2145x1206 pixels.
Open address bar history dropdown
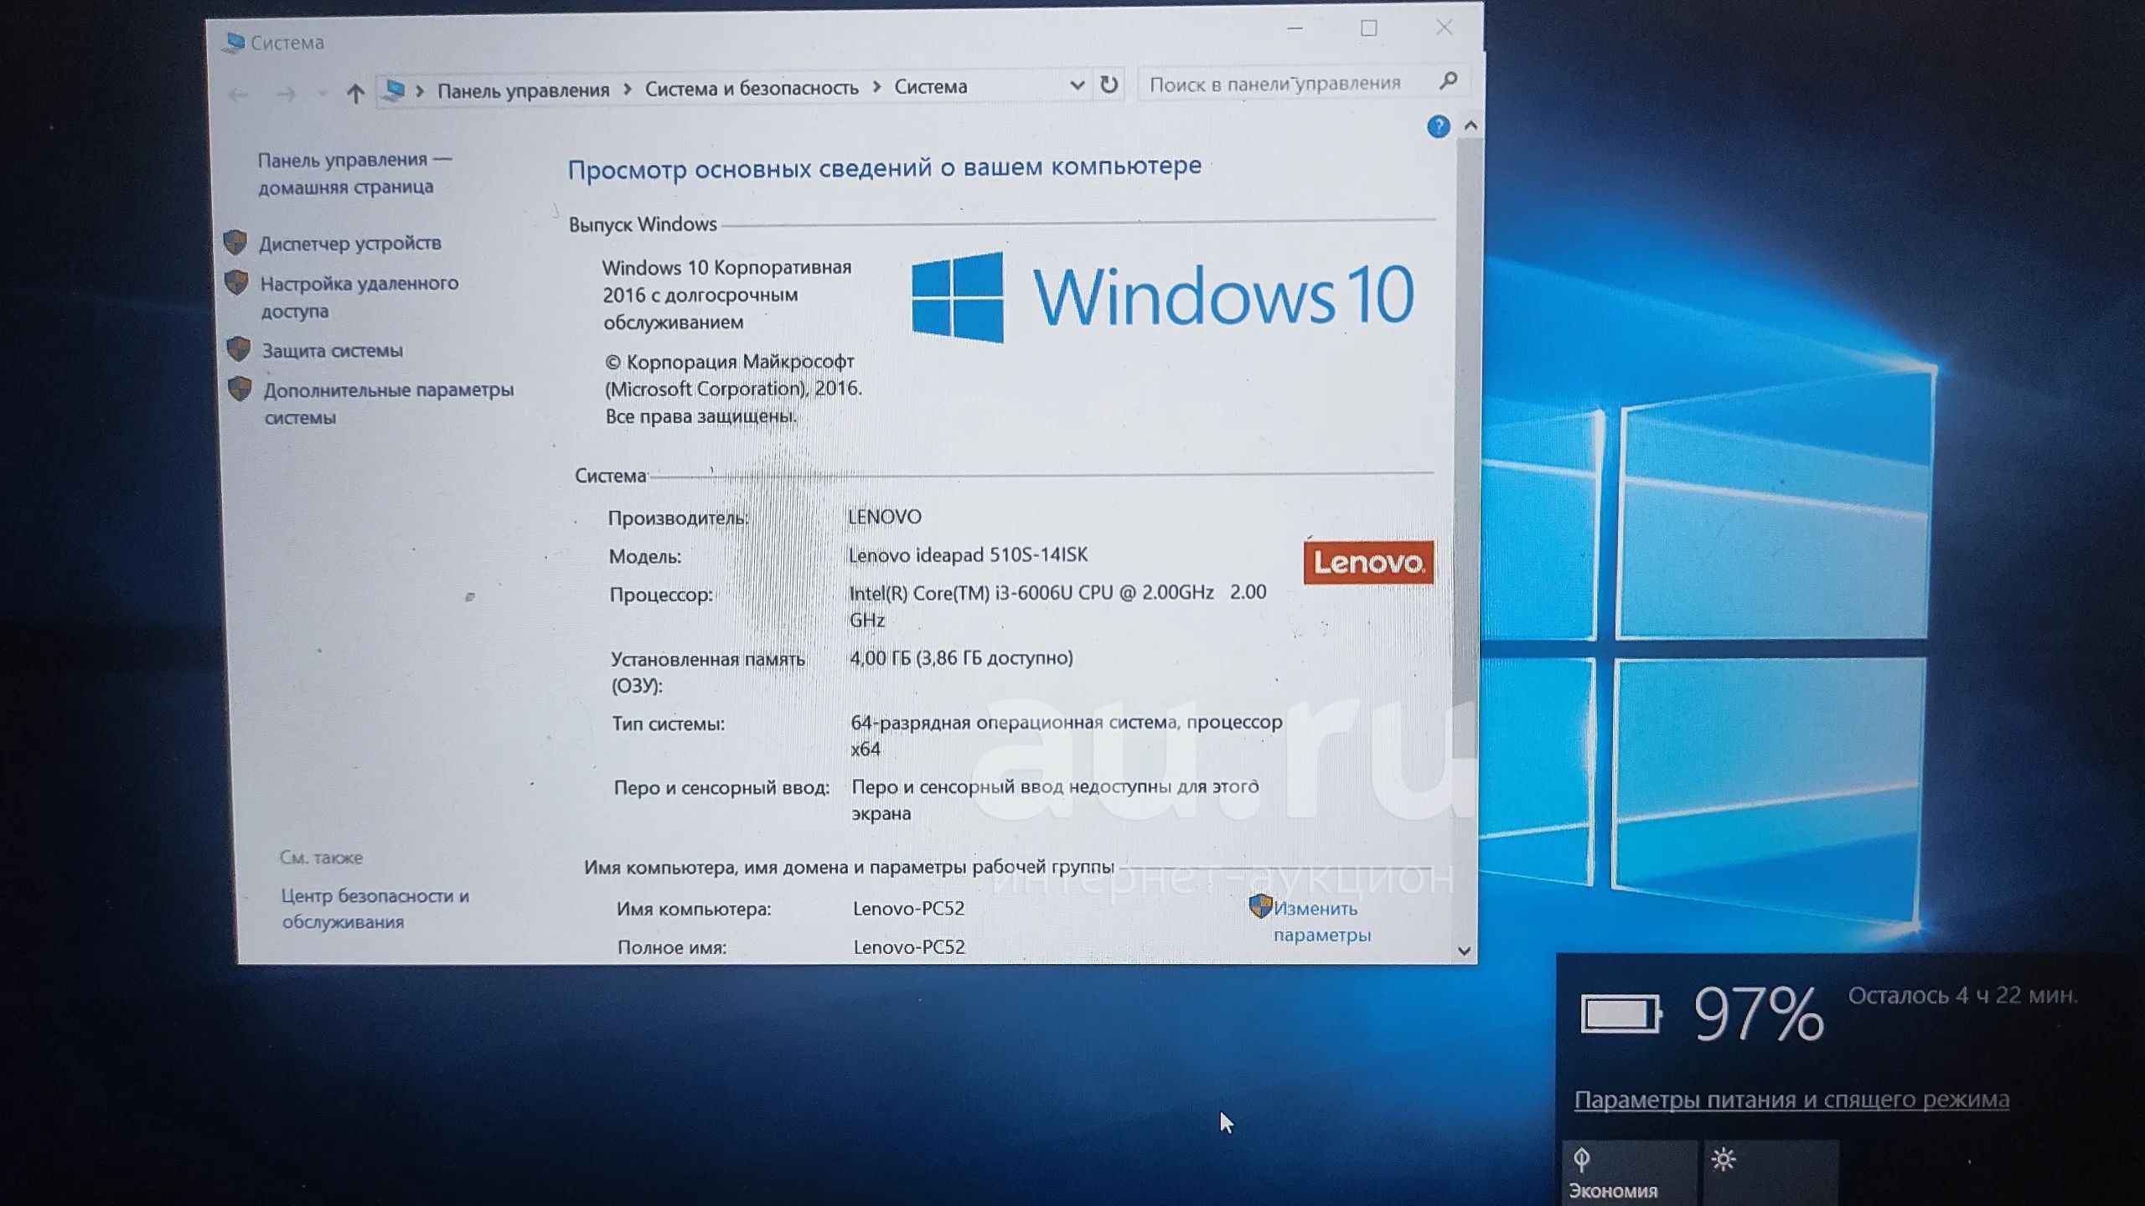tap(1078, 85)
